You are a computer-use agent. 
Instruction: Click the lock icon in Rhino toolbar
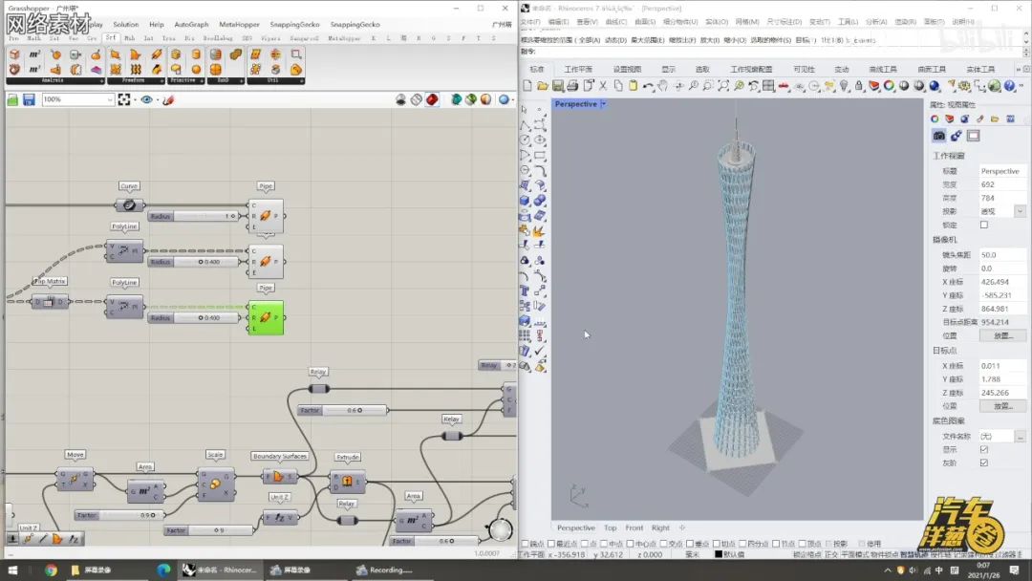tap(859, 86)
